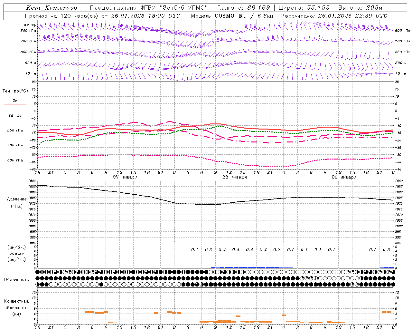Click the 'Тем-ра(°C)' temperature label
412x330 pixels.
point(15,91)
